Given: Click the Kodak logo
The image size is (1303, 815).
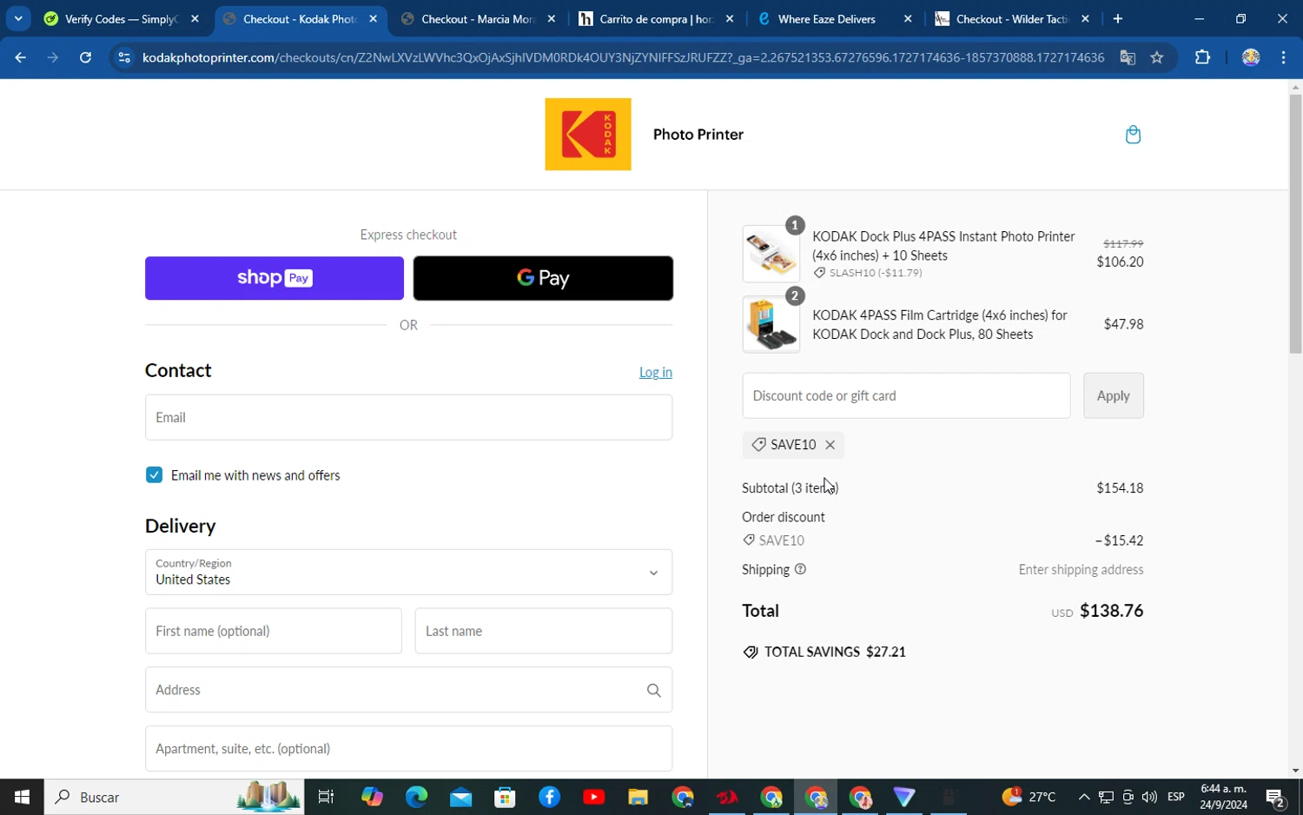Looking at the screenshot, I should coord(588,134).
